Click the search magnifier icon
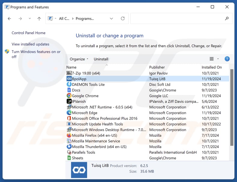 pos(227,18)
